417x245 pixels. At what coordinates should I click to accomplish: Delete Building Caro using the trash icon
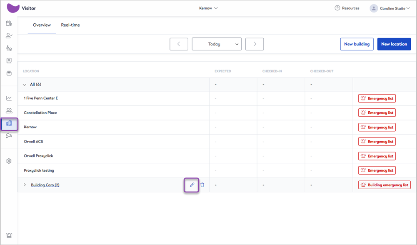pyautogui.click(x=202, y=185)
